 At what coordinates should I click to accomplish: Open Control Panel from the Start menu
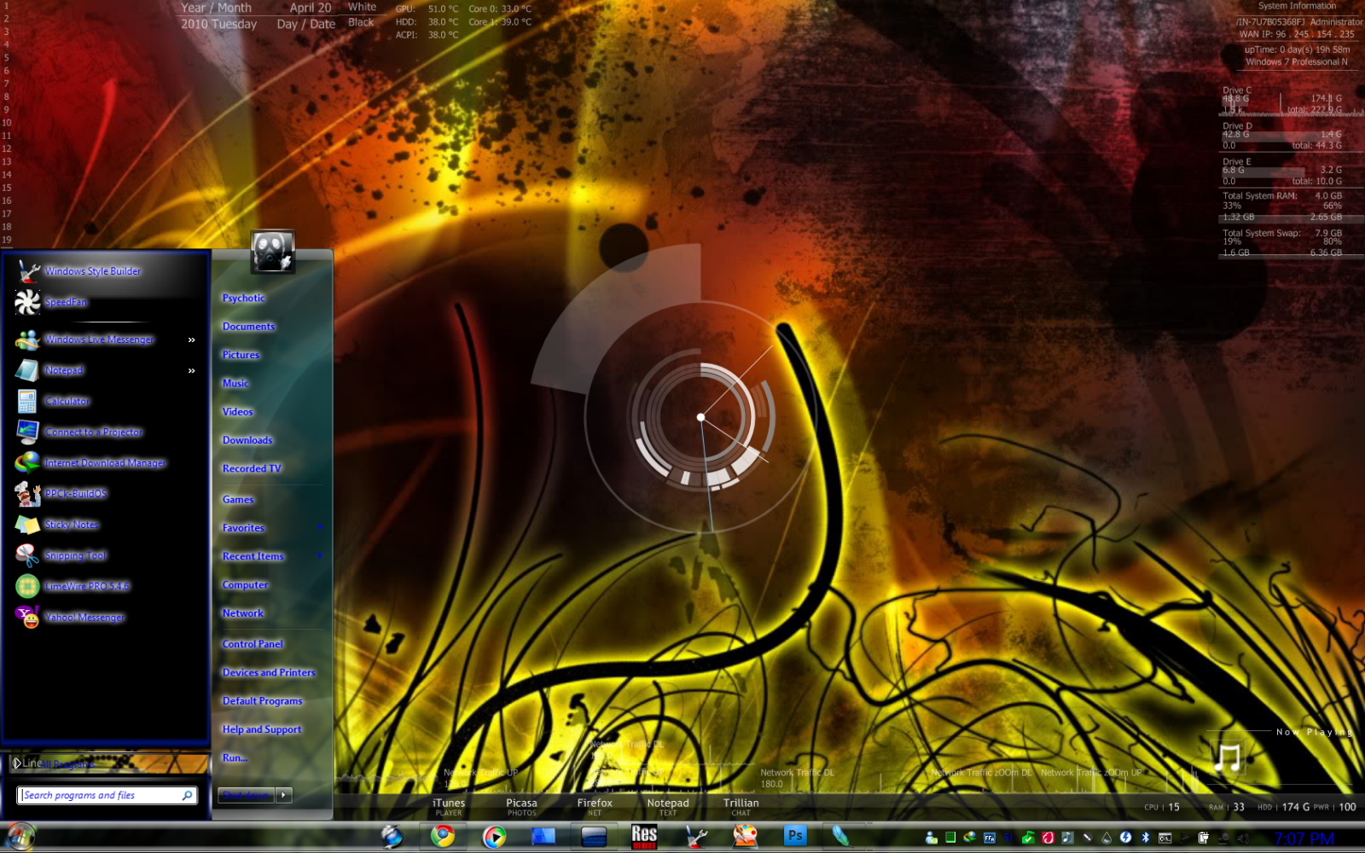[253, 644]
